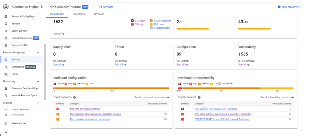Switch to the Concerns tab
The image size is (309, 136).
click(x=79, y=14)
